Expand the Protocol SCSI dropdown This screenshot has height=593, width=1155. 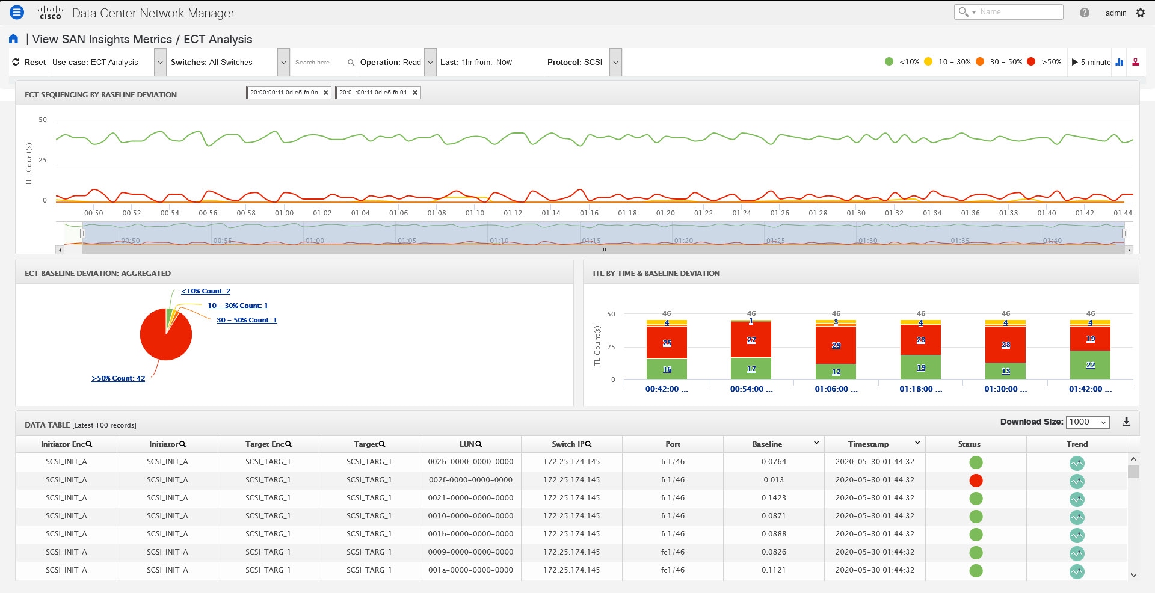pyautogui.click(x=615, y=63)
